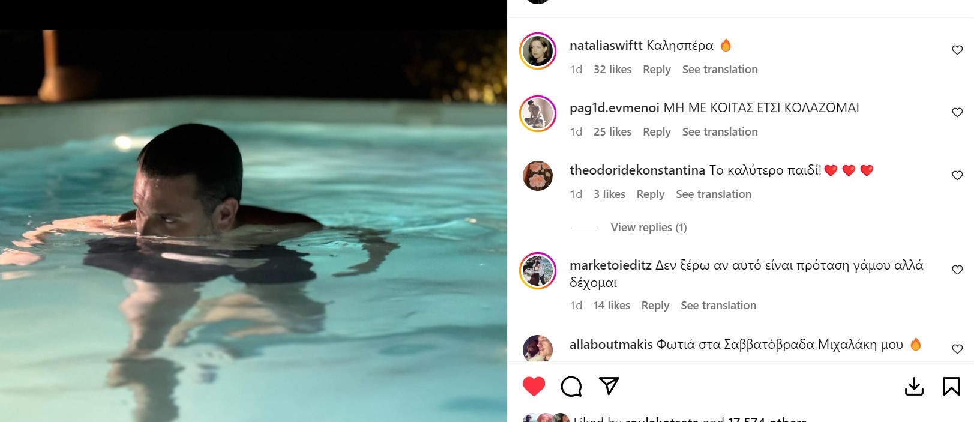Like marketoieditz's comment heart
The image size is (974, 422).
pyautogui.click(x=957, y=270)
